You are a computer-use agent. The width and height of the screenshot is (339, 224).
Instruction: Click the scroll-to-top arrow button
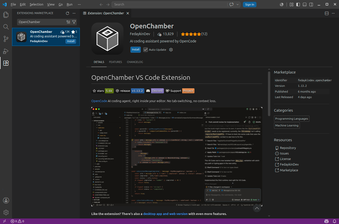(x=257, y=208)
